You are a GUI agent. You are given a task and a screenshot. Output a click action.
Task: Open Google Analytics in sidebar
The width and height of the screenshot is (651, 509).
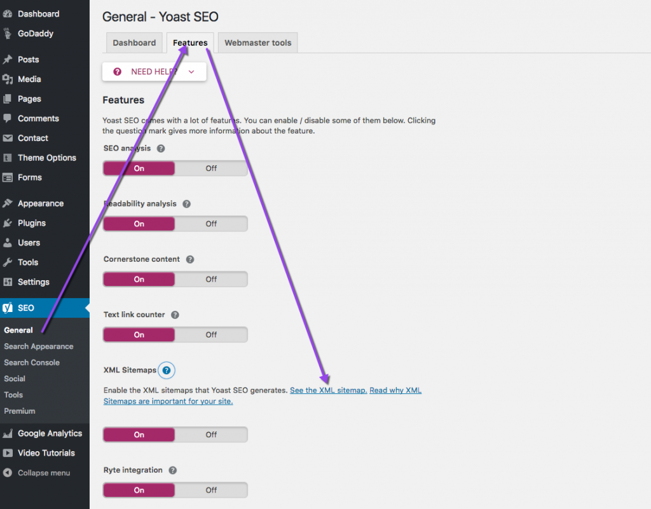coord(50,433)
